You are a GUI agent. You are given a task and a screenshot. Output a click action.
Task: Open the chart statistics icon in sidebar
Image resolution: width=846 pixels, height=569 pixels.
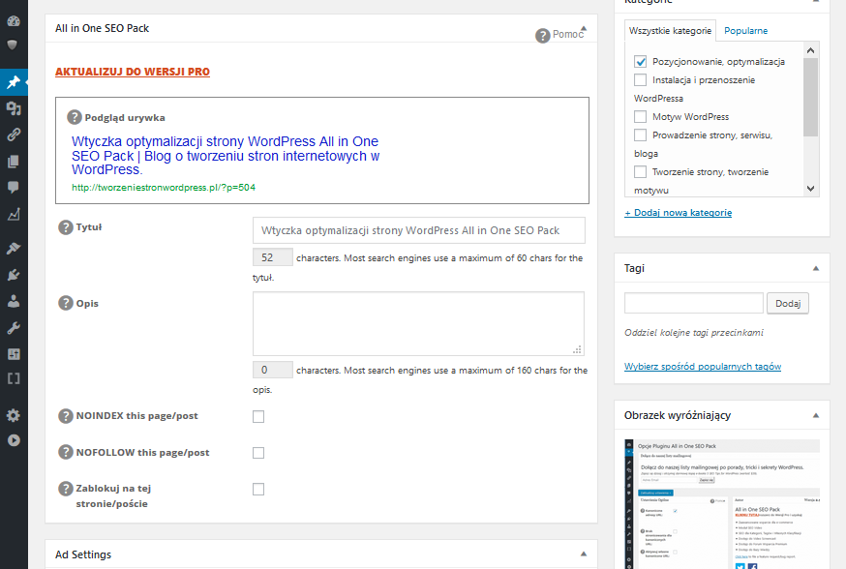pyautogui.click(x=14, y=214)
